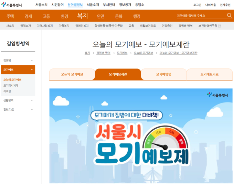Click the mosquito forecast banner image

(141, 136)
